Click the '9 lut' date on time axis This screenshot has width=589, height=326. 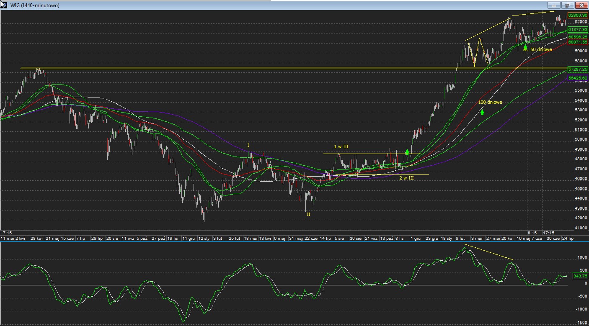[x=460, y=238]
